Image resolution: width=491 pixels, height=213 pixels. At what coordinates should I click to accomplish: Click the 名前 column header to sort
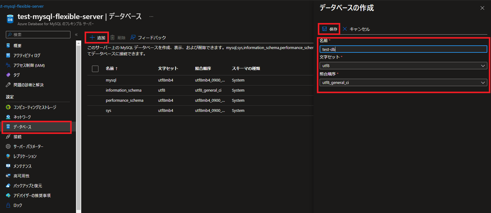pyautogui.click(x=112, y=68)
